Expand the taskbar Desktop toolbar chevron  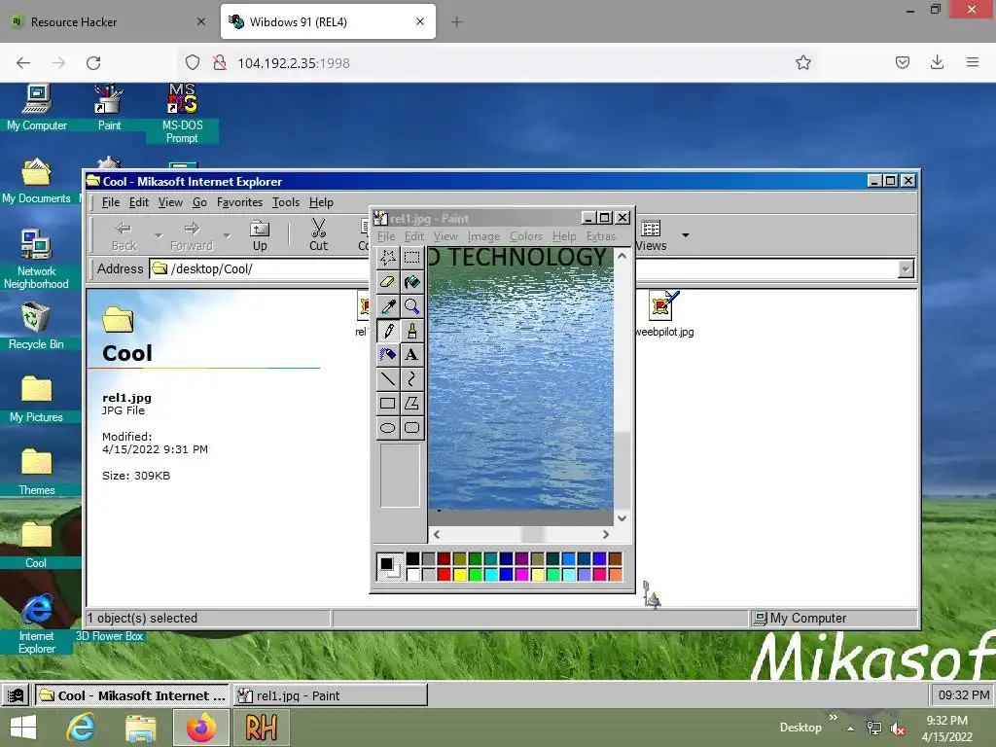[x=834, y=717]
